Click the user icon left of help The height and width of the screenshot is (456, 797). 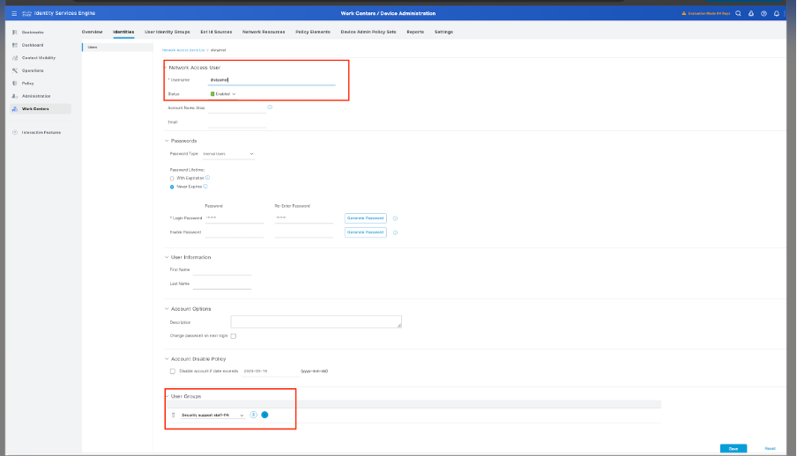(751, 14)
